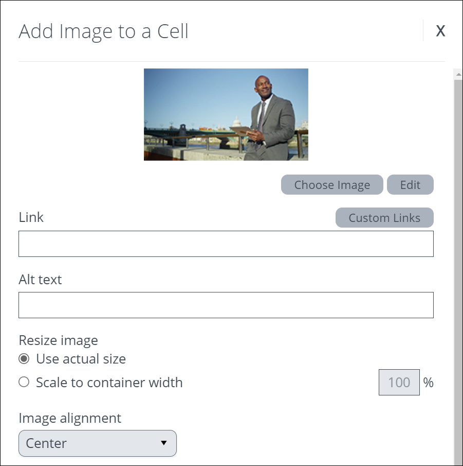Click the vertical scrollbar thumb
The image size is (463, 466).
click(x=458, y=268)
